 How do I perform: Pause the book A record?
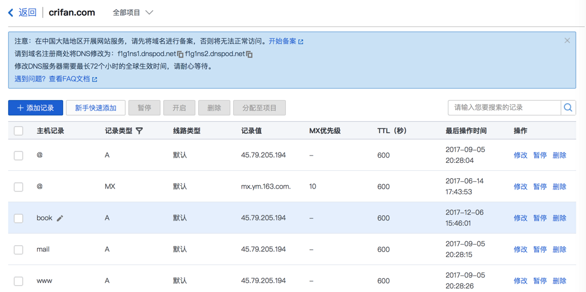[540, 218]
